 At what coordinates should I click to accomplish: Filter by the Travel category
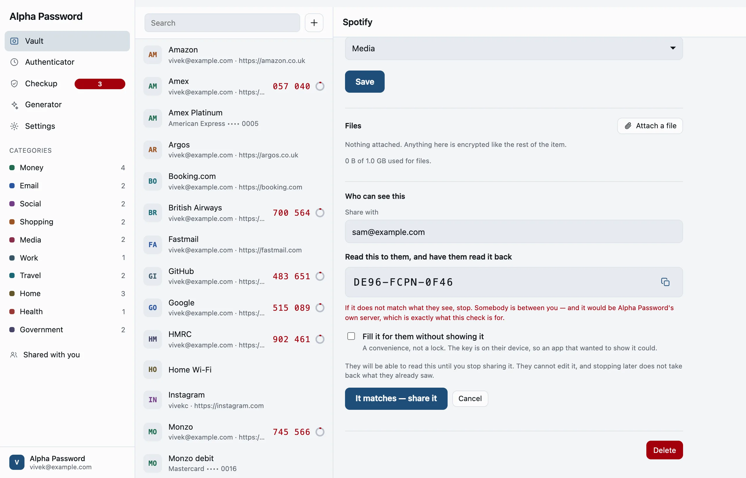pos(67,275)
